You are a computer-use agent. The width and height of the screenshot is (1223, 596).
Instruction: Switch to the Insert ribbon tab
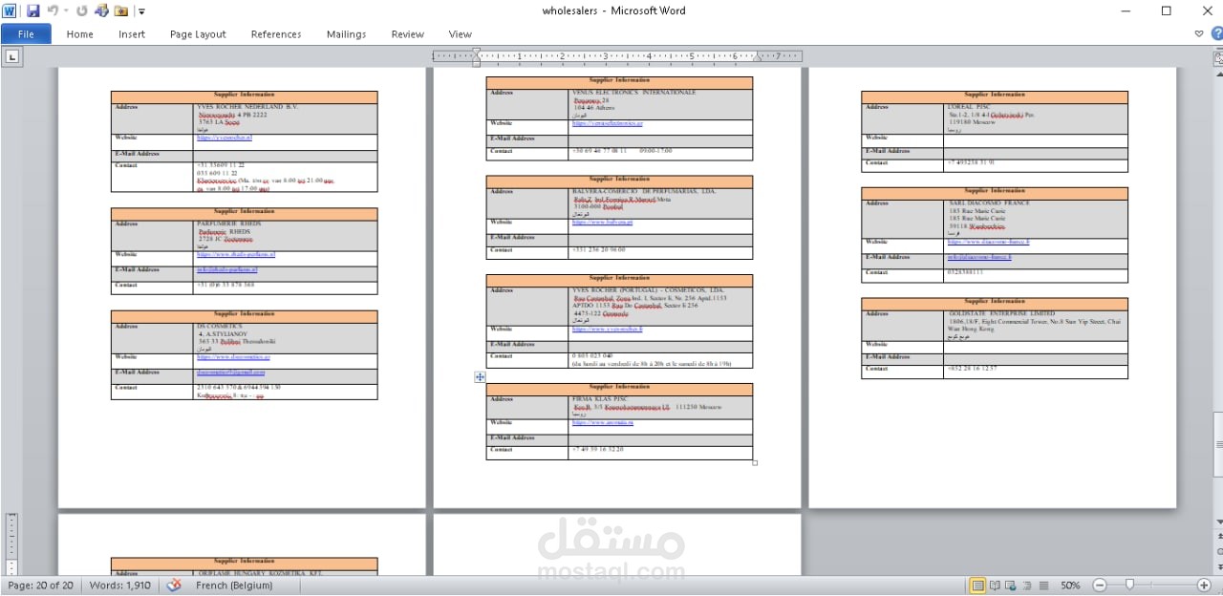tap(132, 34)
